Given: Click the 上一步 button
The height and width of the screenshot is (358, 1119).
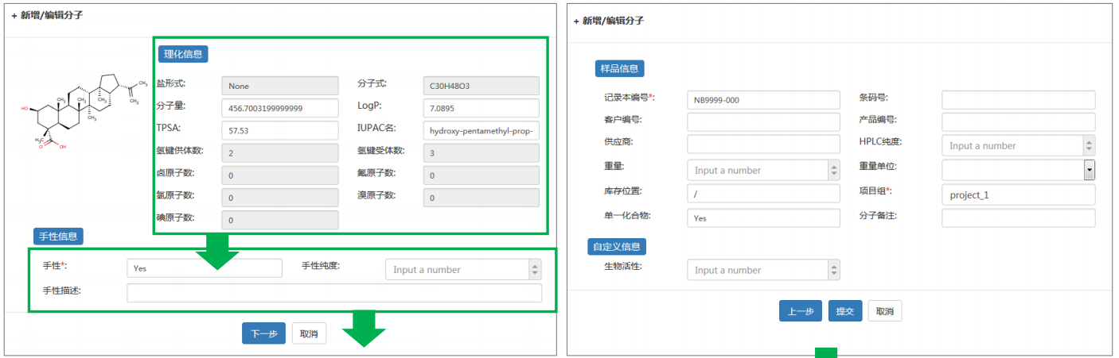Looking at the screenshot, I should 801,311.
